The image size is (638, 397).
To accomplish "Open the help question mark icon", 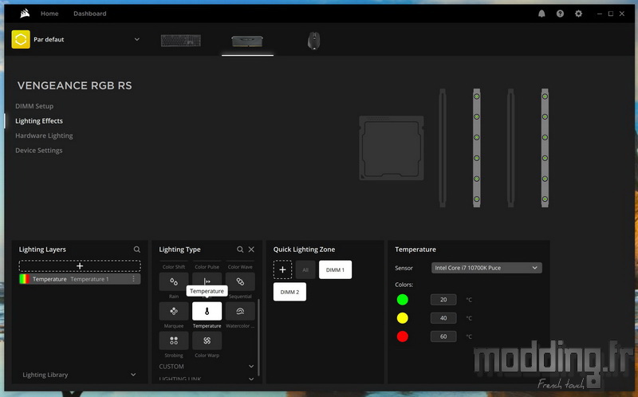I will coord(560,14).
